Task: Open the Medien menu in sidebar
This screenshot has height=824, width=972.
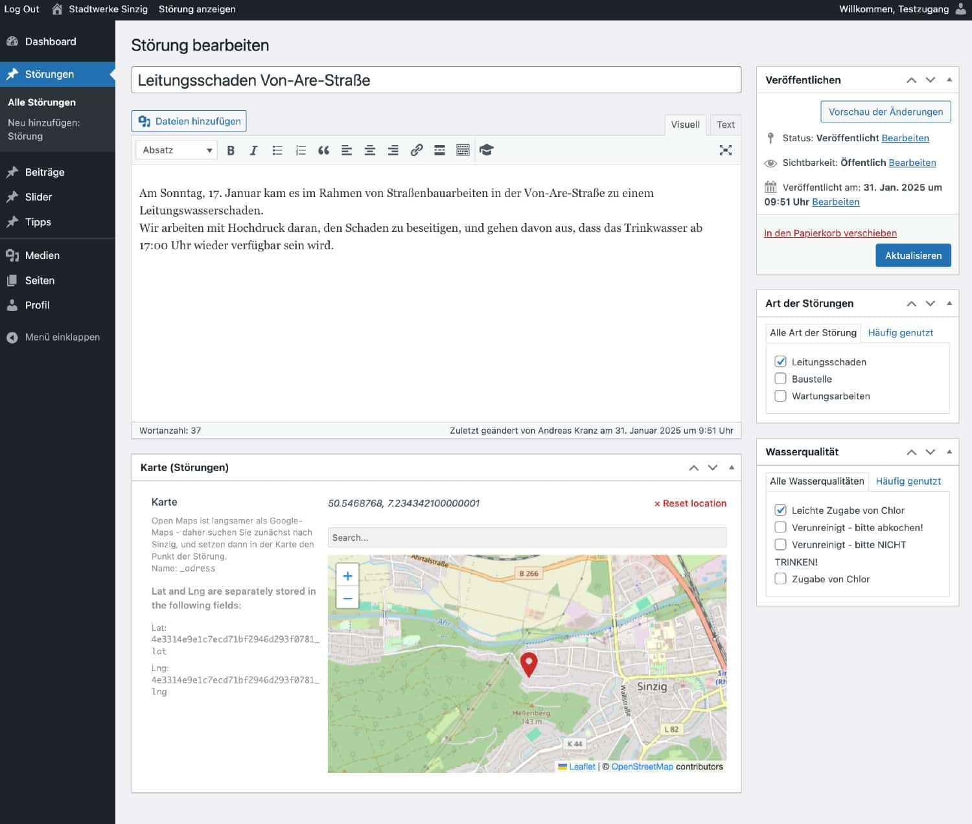Action: (x=42, y=255)
